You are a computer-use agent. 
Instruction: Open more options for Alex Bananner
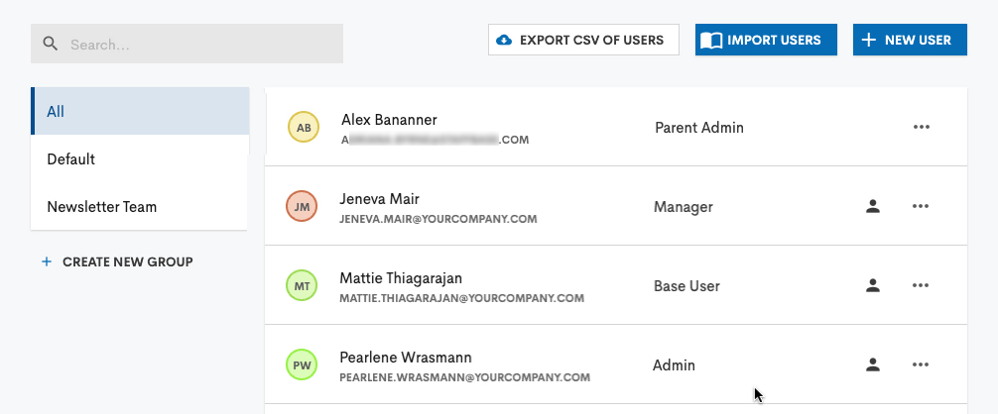[x=922, y=127]
